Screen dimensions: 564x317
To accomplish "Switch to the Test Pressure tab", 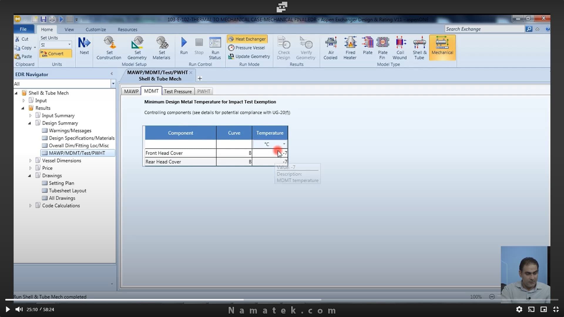I will click(178, 91).
